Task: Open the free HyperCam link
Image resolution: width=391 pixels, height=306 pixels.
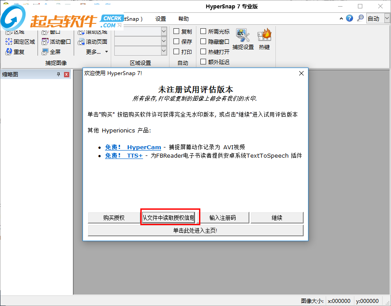Action: 133,147
